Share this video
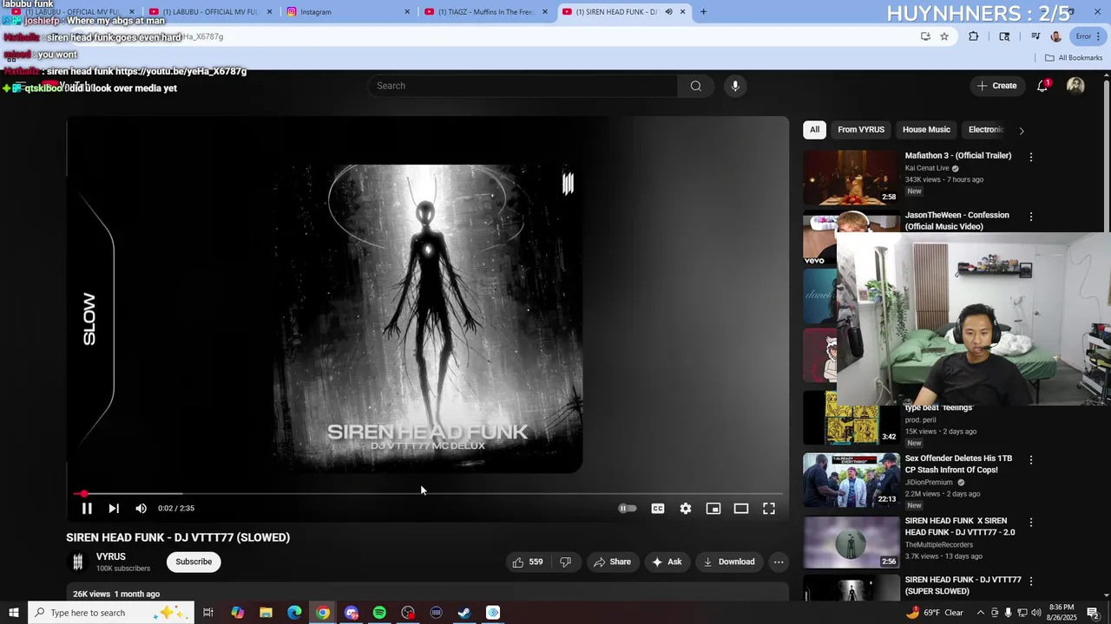The height and width of the screenshot is (624, 1111). [x=612, y=562]
